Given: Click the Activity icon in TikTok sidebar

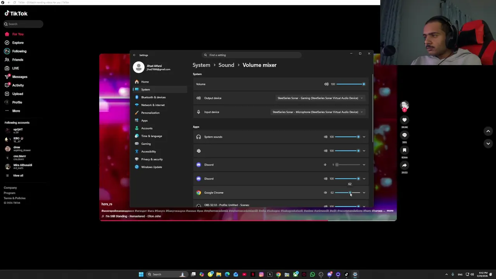Looking at the screenshot, I should (7, 85).
